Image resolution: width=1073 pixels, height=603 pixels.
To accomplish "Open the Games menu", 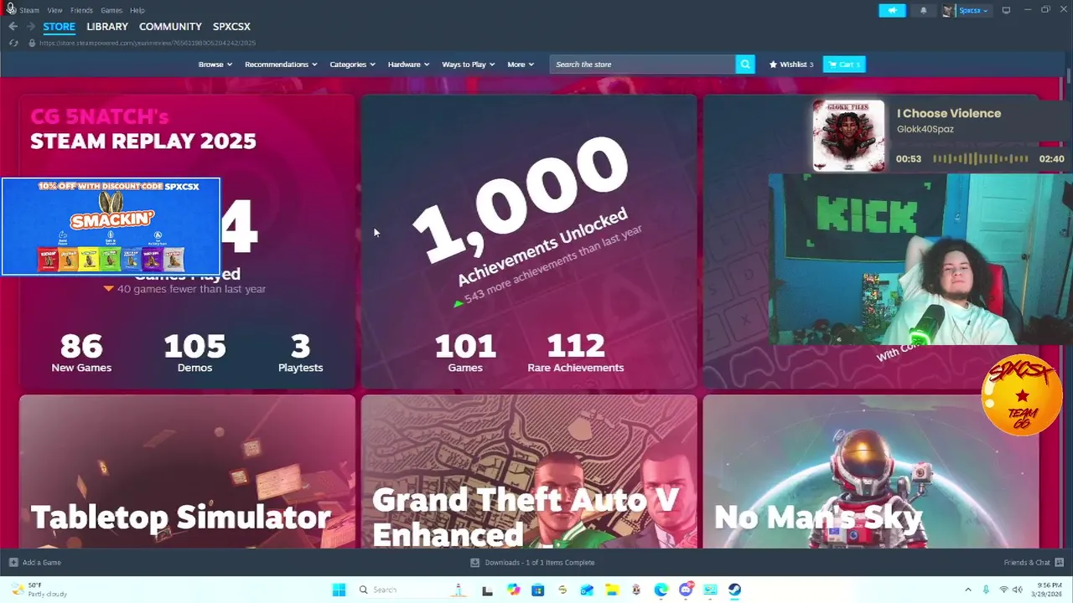I will coord(111,10).
